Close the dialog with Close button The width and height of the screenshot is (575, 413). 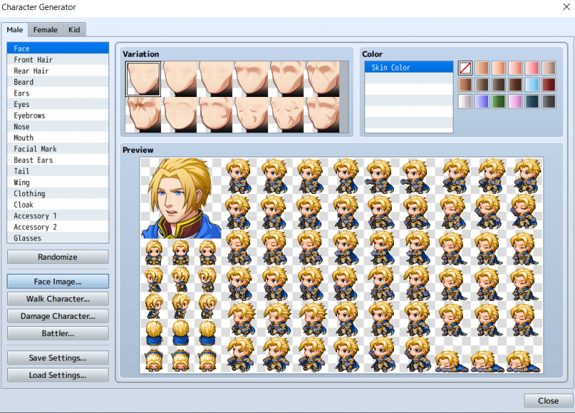coord(548,401)
